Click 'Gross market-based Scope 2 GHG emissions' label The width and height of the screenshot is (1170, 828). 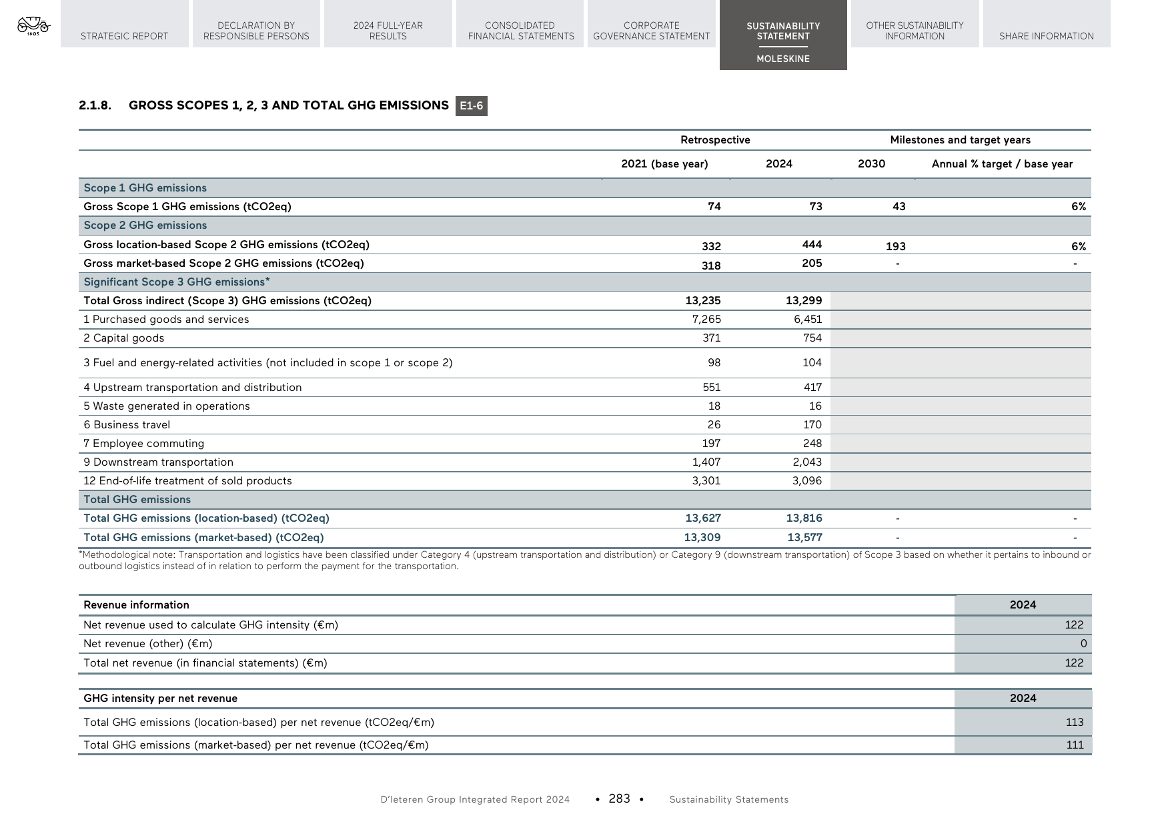[x=223, y=264]
